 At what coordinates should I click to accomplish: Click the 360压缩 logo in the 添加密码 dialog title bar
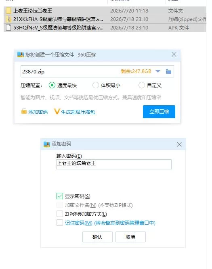click(47, 144)
